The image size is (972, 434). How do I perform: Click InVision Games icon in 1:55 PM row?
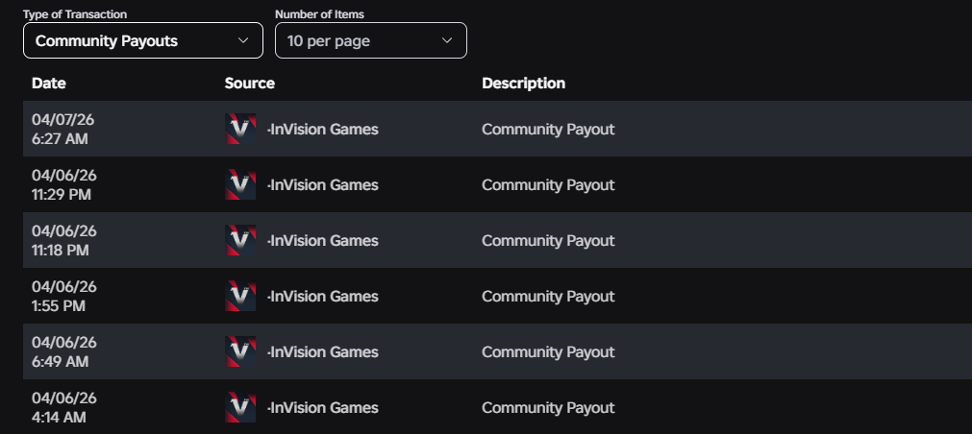coord(240,296)
